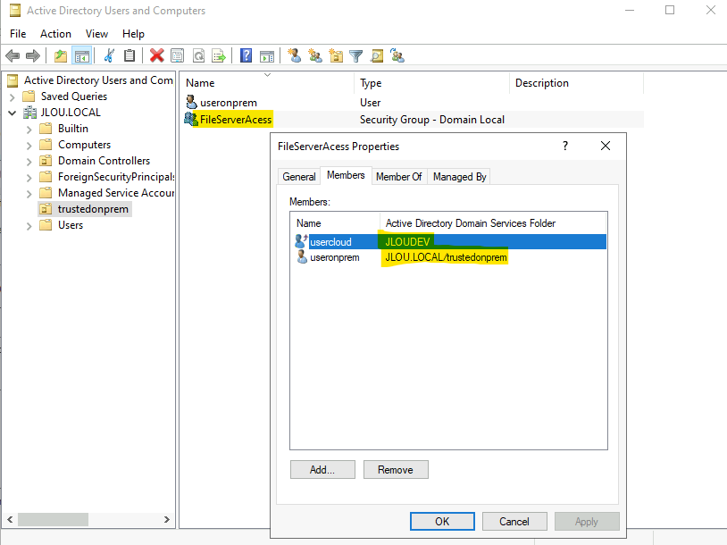Click the Remove button

pos(396,469)
